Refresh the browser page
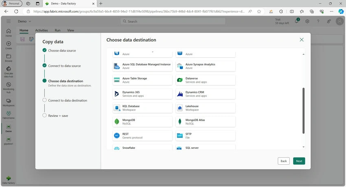 (x=16, y=11)
